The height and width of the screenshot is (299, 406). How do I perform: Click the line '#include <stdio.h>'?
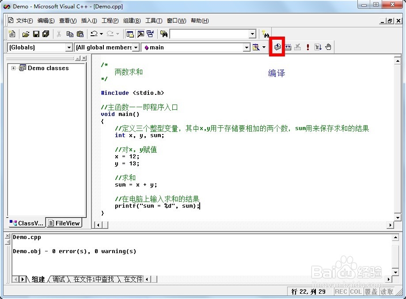(132, 93)
